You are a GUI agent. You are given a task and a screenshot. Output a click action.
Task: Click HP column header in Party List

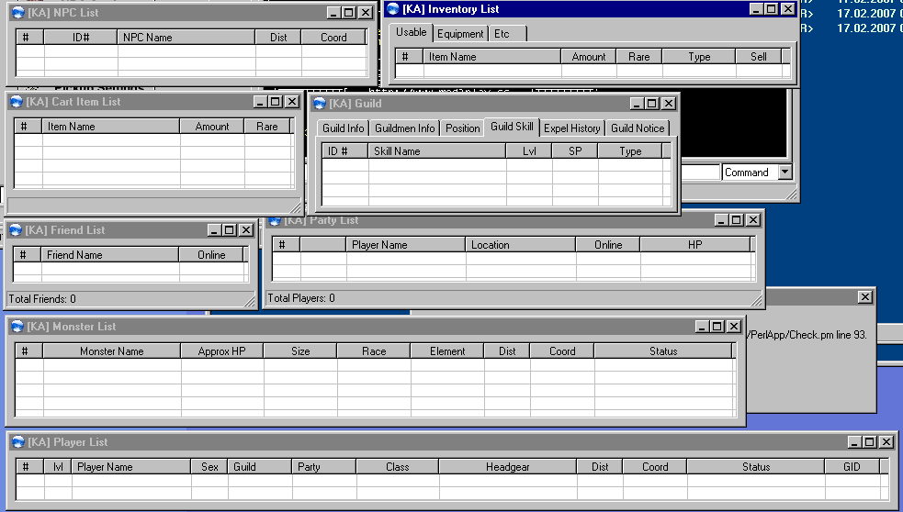[x=694, y=245]
